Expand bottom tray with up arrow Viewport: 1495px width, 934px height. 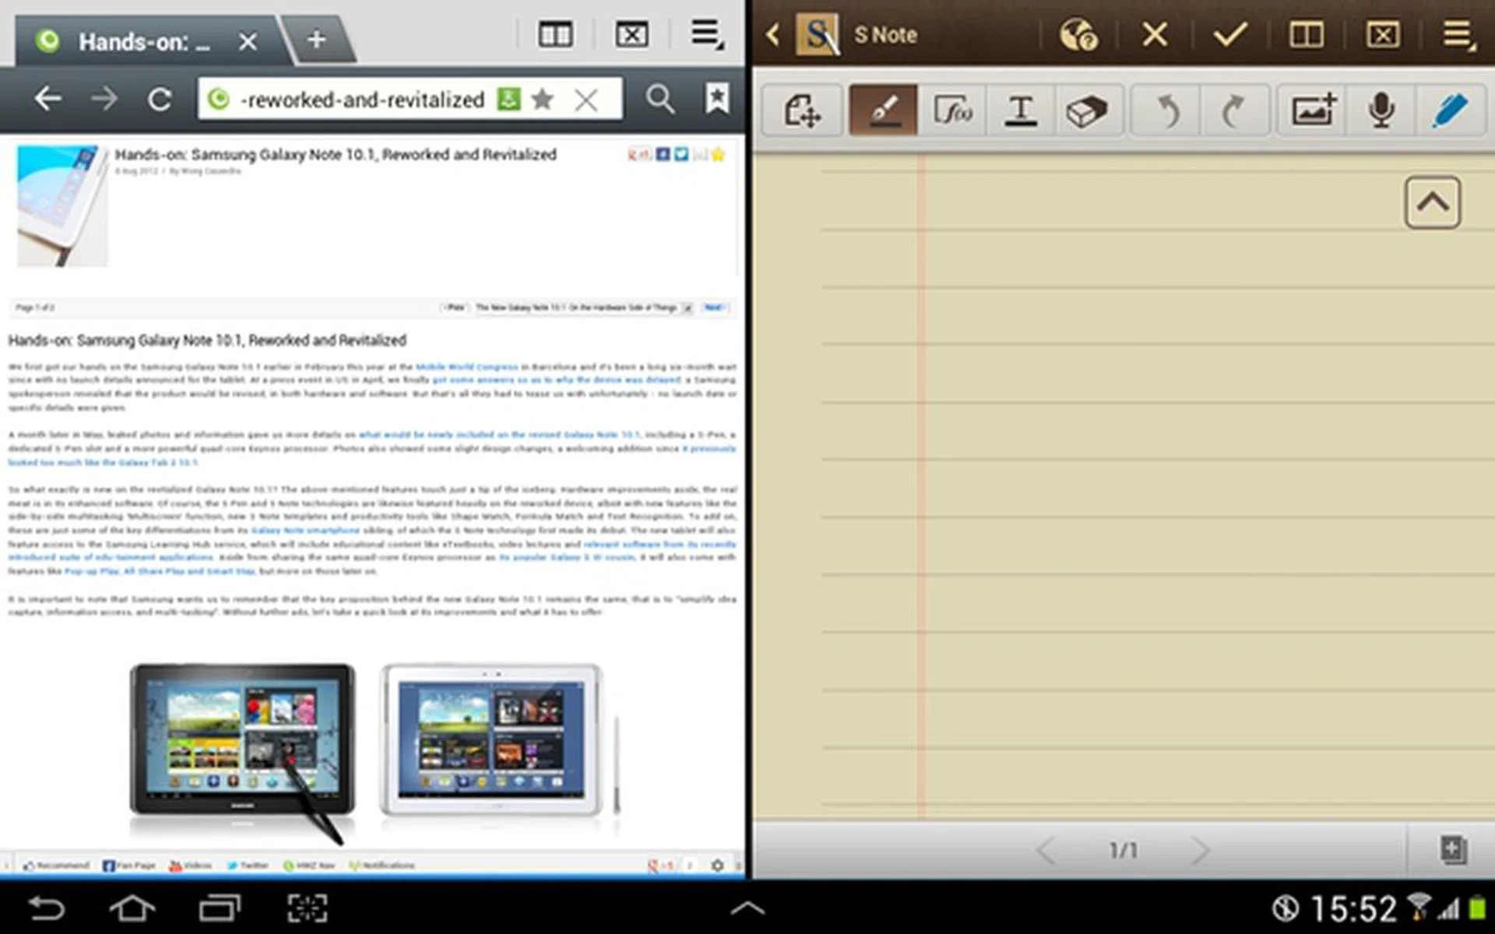coord(747,908)
